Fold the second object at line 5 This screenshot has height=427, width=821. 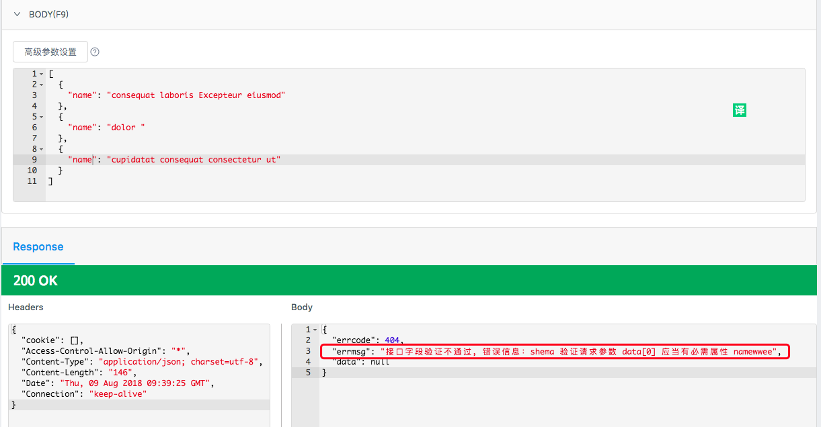(x=42, y=117)
